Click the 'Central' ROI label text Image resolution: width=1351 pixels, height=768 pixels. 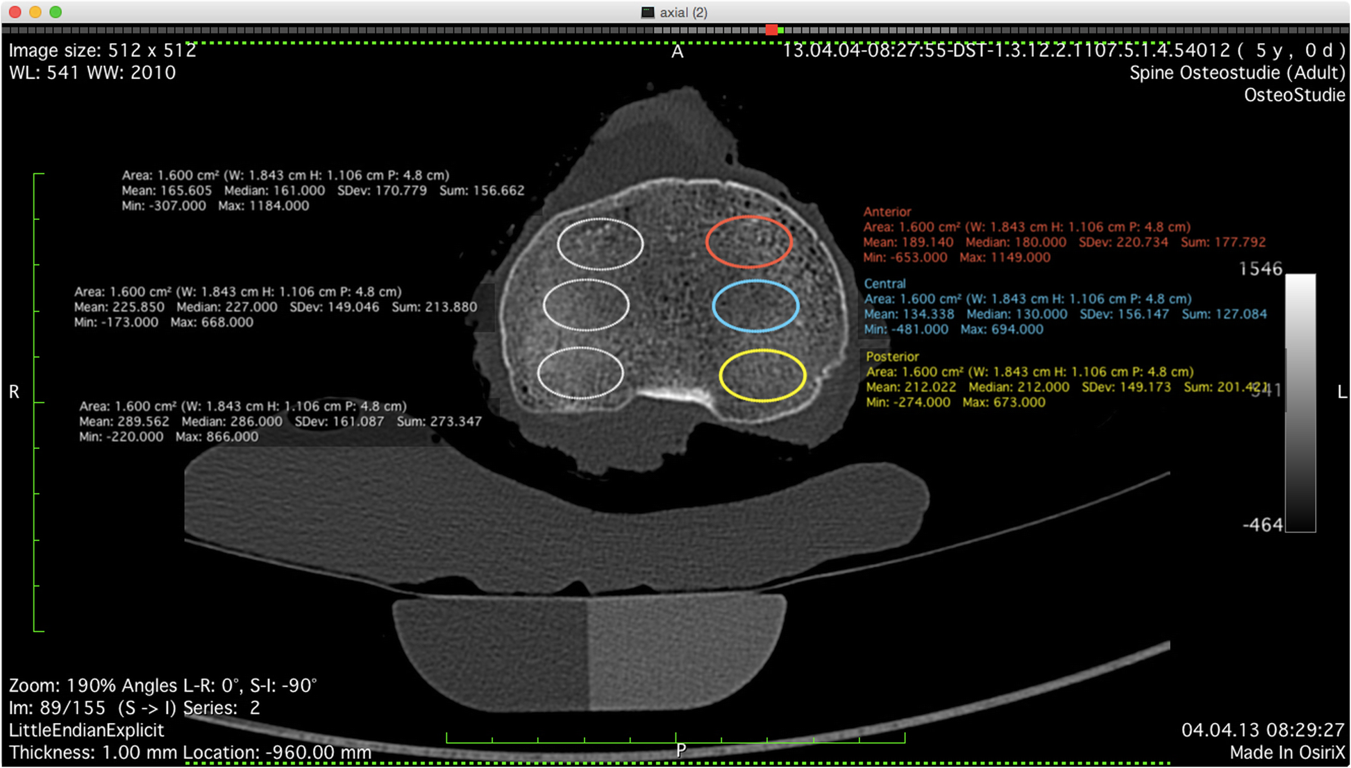click(884, 284)
